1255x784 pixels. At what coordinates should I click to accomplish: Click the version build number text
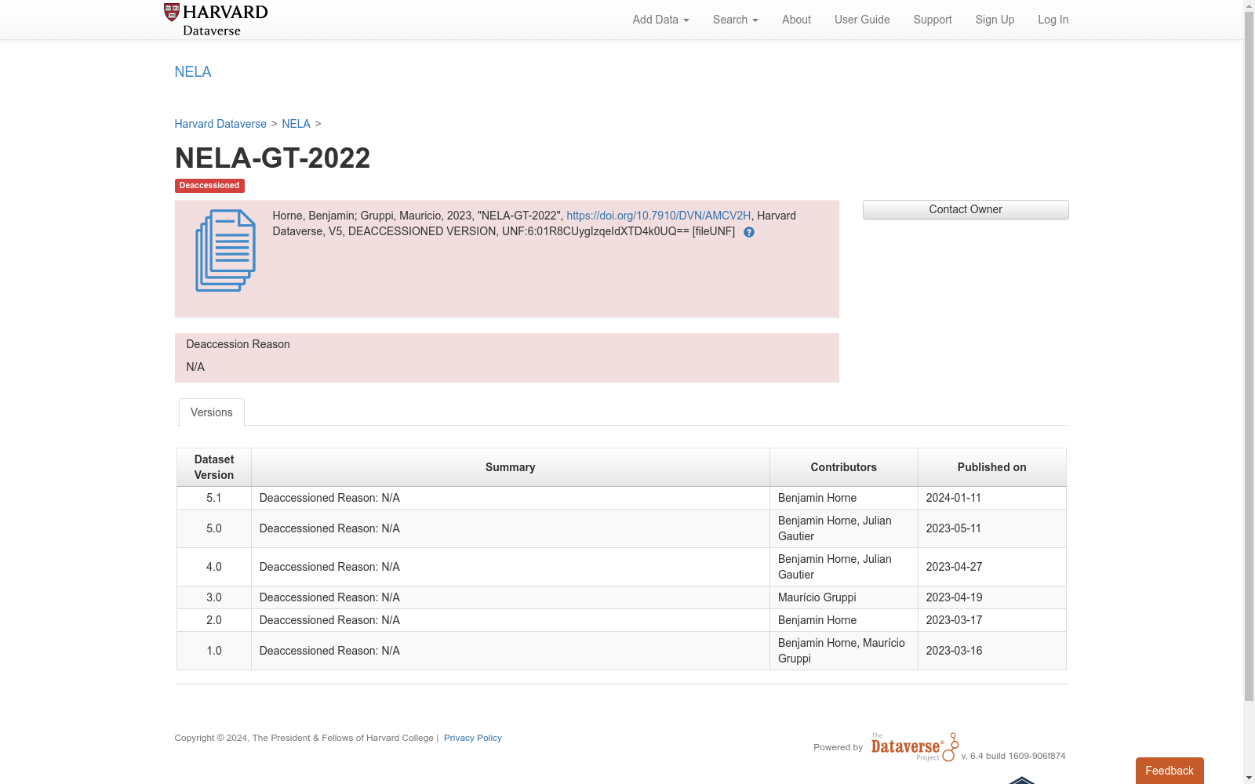pos(1013,756)
